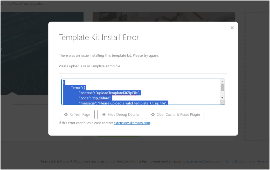Image resolution: width=270 pixels, height=170 pixels.
Task: Open extensions@envato.com link inside the dialog
Action: pyautogui.click(x=132, y=123)
